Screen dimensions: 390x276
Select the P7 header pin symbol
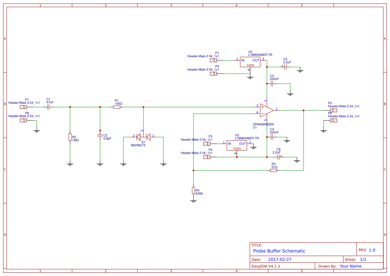(x=24, y=106)
